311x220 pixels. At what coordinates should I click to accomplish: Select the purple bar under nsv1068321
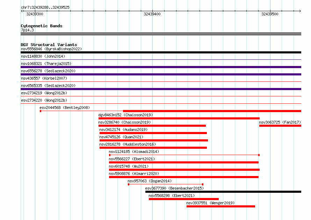point(161,67)
